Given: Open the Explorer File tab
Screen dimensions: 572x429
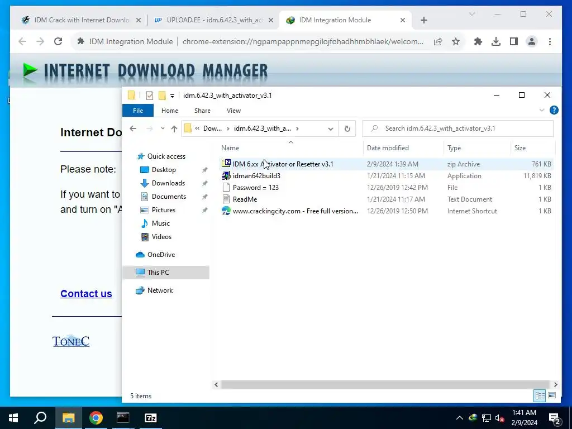Looking at the screenshot, I should [x=138, y=111].
